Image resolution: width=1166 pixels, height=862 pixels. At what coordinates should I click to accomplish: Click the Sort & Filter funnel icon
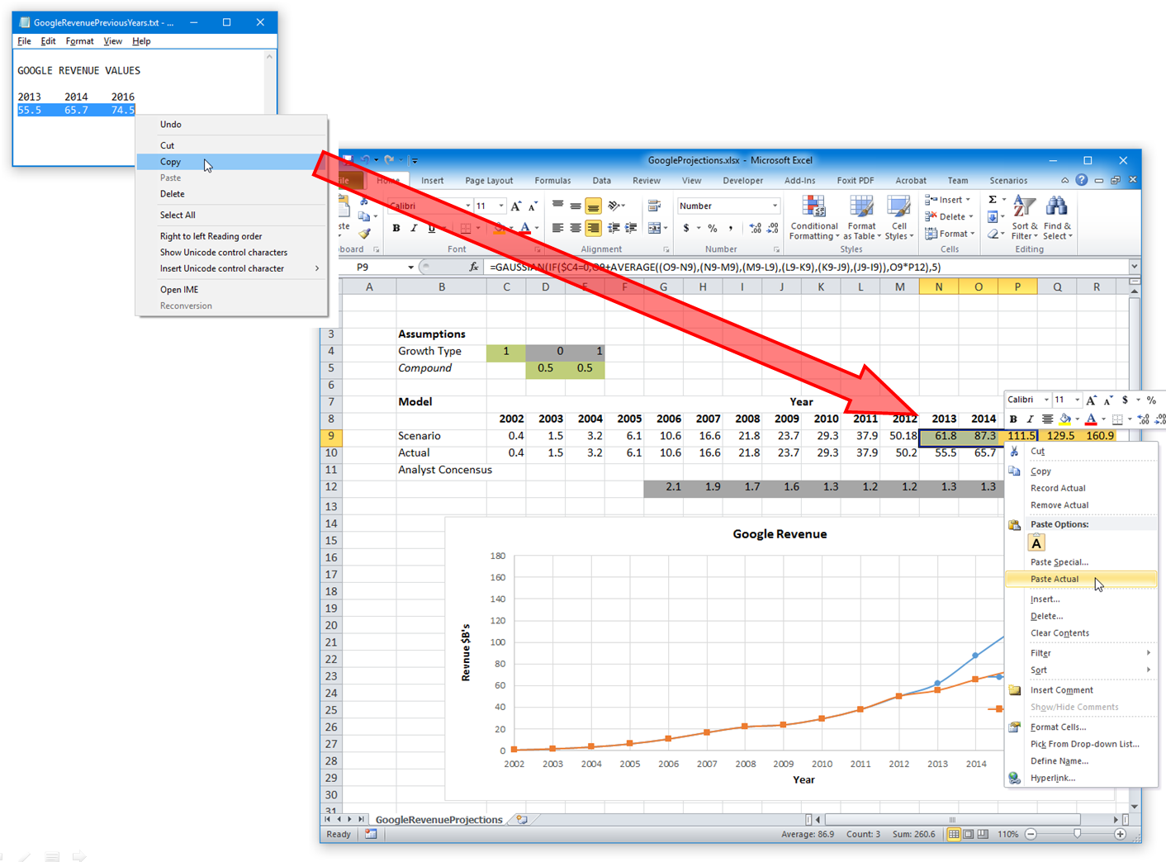[1024, 206]
